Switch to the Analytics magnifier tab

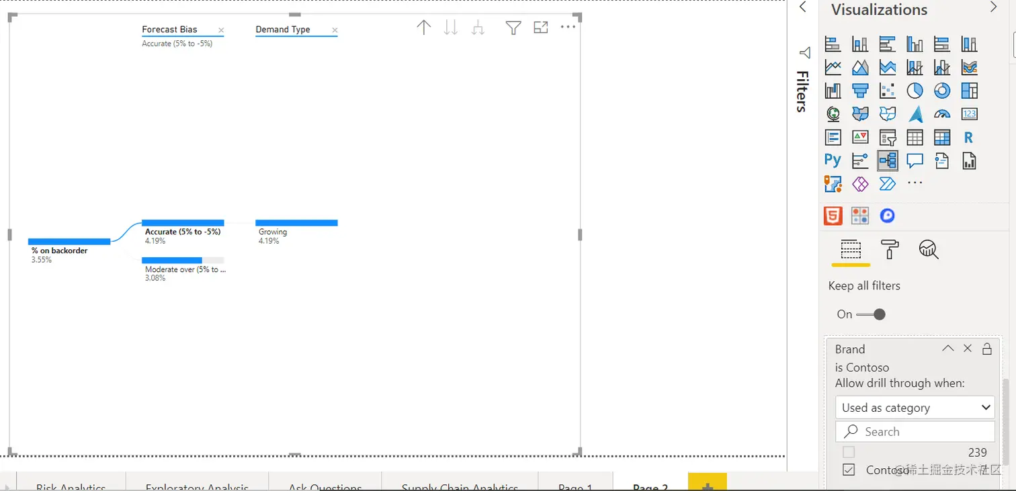coord(929,250)
